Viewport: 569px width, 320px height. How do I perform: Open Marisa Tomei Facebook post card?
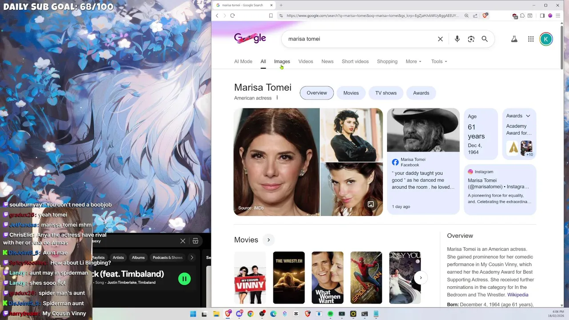pyautogui.click(x=423, y=161)
